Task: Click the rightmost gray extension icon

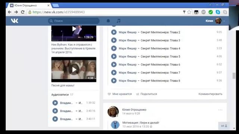Action: 225,12
